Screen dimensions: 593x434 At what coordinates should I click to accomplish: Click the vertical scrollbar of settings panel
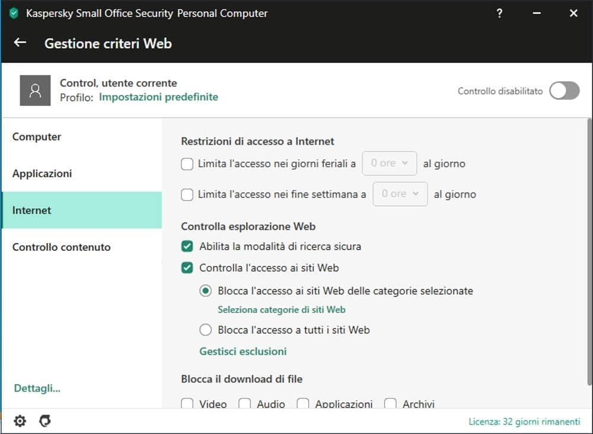point(589,252)
